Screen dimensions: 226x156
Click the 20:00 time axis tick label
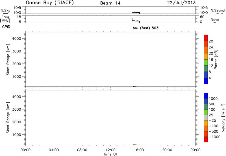pyautogui.click(x=167, y=150)
